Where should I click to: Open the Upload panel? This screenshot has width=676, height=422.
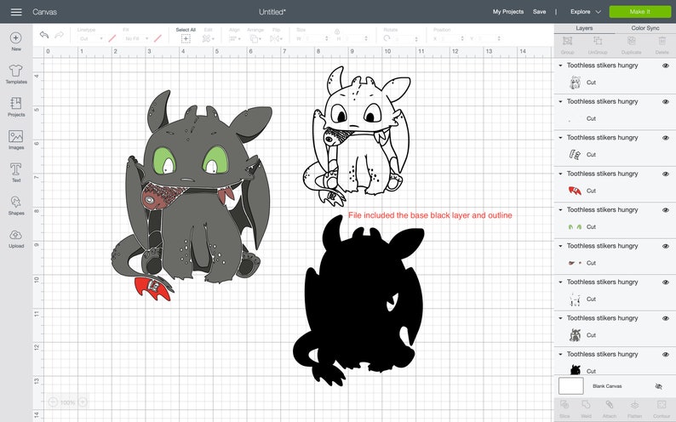(16, 239)
